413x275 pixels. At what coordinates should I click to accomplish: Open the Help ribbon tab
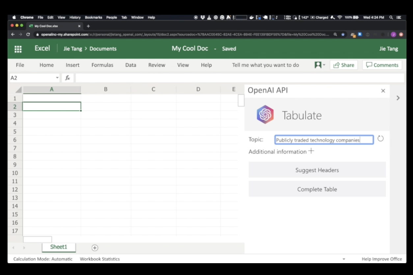click(206, 65)
